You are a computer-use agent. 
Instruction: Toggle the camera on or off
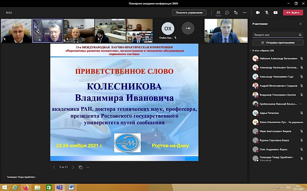(x=258, y=13)
